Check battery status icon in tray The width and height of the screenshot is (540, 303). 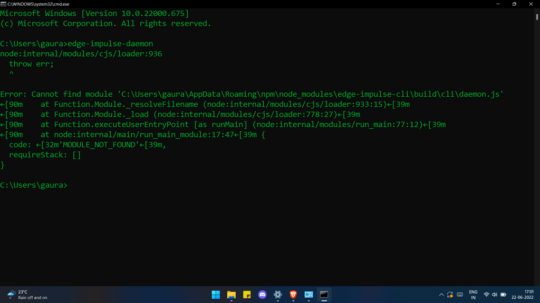pos(503,295)
